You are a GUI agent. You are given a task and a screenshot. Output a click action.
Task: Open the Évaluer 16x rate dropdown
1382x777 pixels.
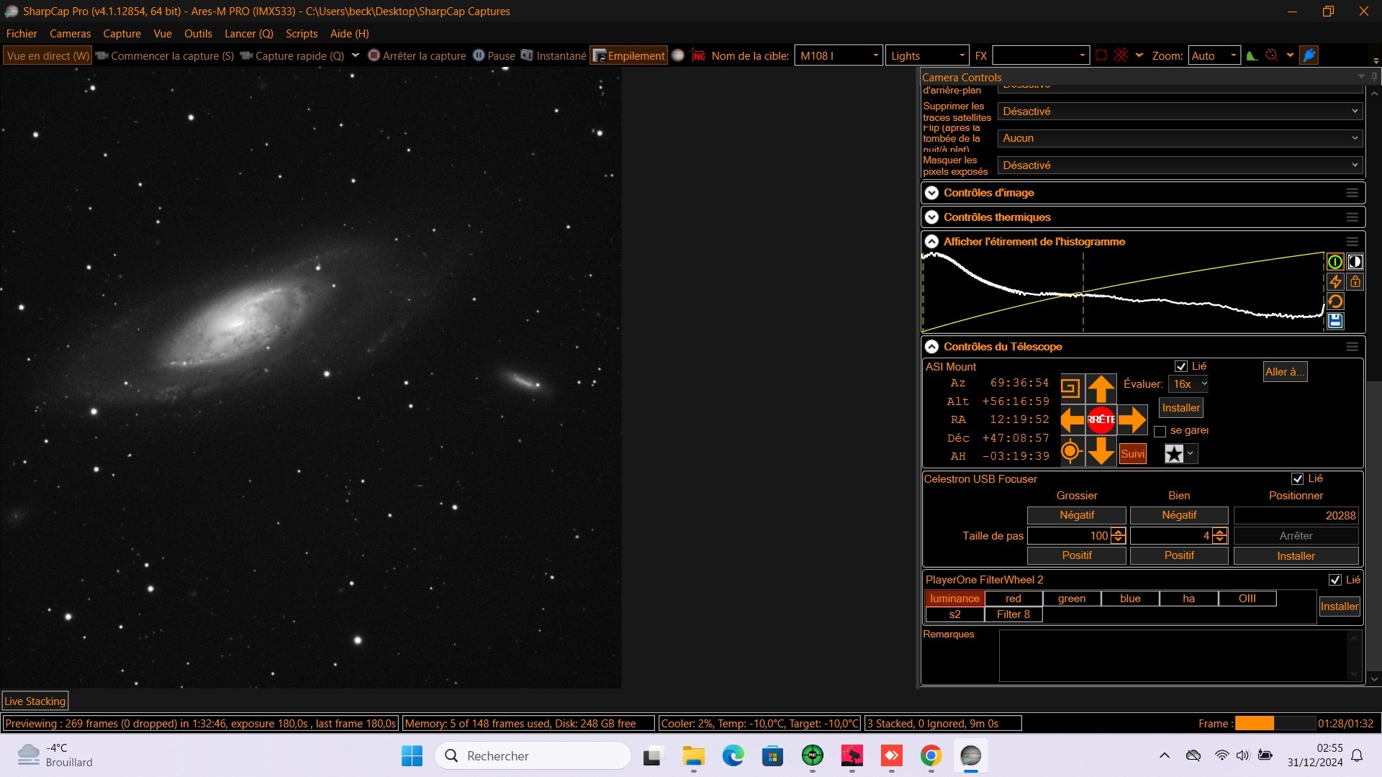point(1188,384)
